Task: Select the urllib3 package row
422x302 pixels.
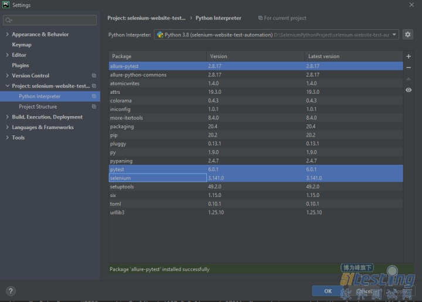Action: point(256,212)
